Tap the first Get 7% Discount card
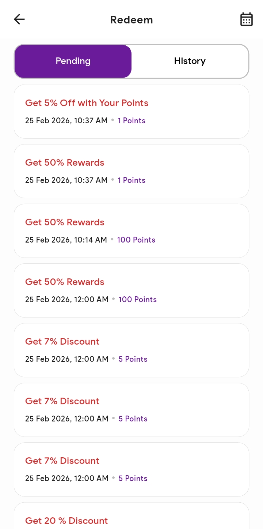The height and width of the screenshot is (529, 263). coord(131,350)
